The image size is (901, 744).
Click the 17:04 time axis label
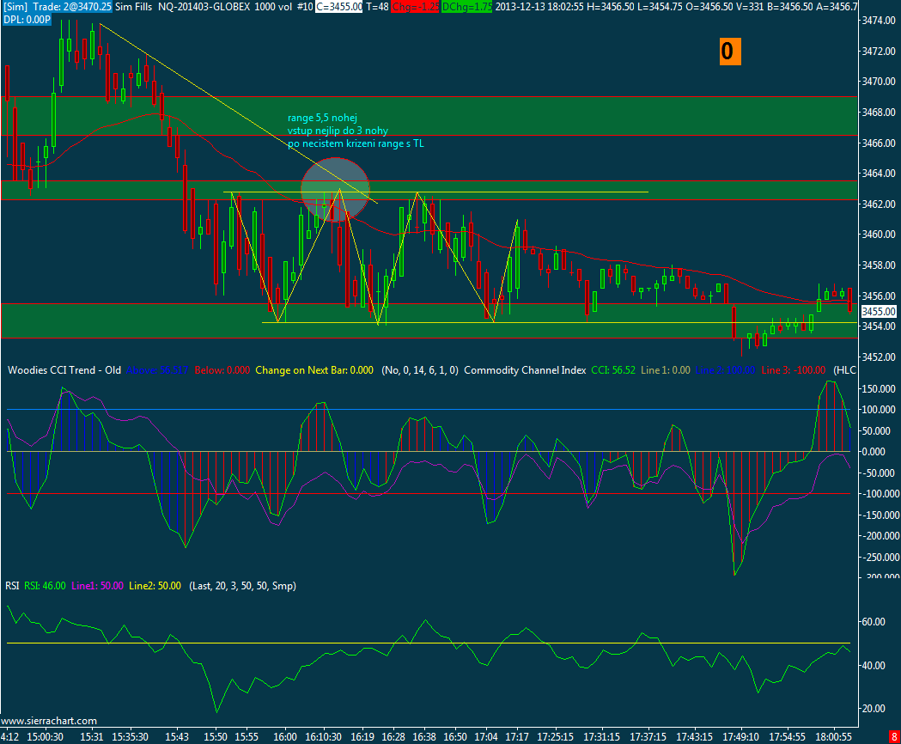486,736
